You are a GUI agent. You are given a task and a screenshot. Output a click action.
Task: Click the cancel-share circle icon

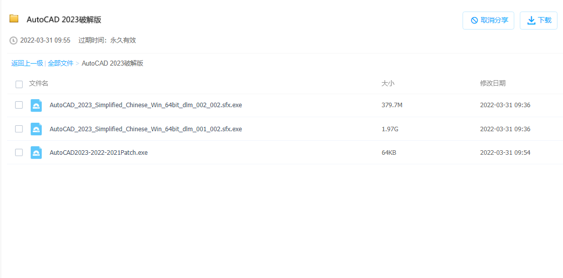(474, 21)
